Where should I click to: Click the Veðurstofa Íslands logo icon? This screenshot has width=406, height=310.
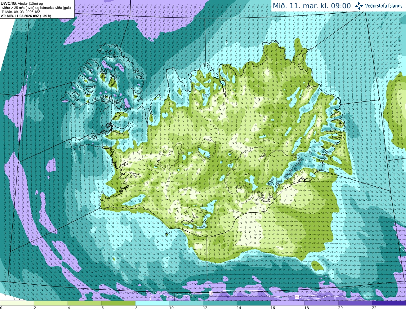359,6
